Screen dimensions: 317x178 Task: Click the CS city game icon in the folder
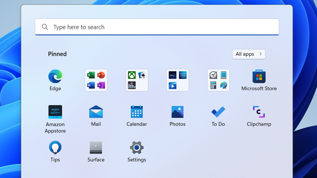[x=132, y=85]
